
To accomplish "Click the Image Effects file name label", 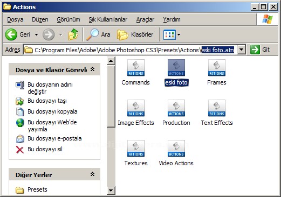I will (136, 123).
